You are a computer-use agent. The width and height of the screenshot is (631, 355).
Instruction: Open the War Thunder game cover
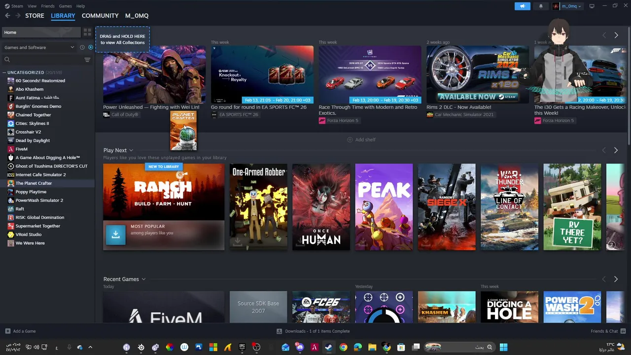[509, 207]
